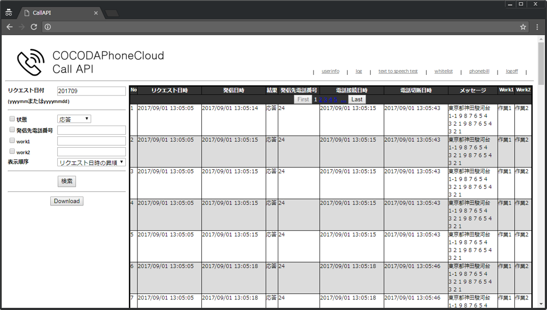Go back with the browser back arrow

(10, 27)
